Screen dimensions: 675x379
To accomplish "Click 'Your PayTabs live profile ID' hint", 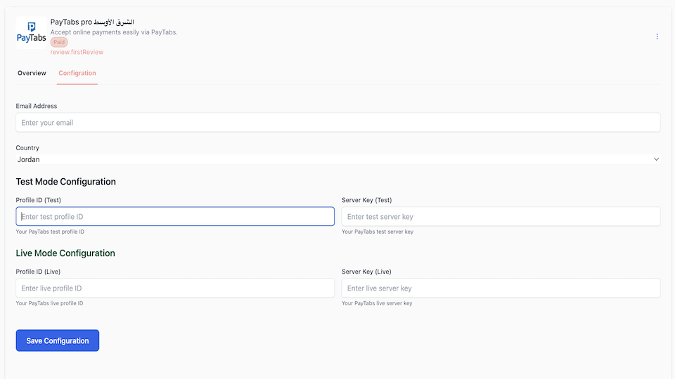I will 49,303.
